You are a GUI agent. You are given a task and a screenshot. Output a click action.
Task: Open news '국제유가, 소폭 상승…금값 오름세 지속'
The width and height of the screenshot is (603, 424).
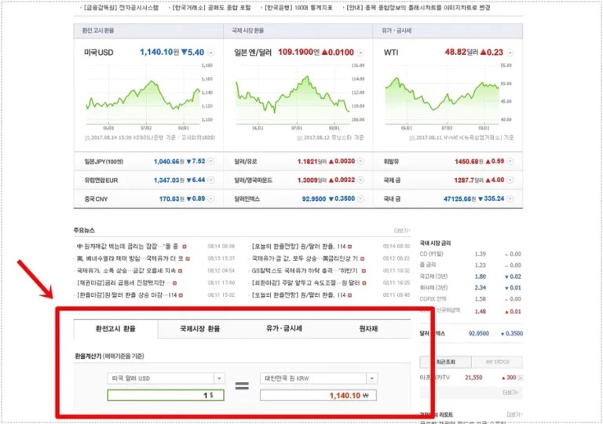[126, 271]
